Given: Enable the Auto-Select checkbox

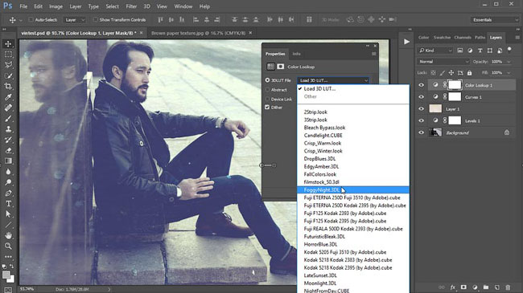Looking at the screenshot, I should (x=31, y=19).
